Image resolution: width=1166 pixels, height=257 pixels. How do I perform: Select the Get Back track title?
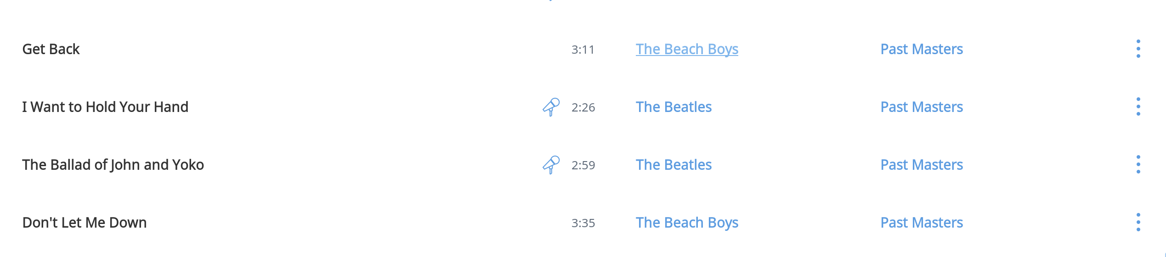pos(51,49)
